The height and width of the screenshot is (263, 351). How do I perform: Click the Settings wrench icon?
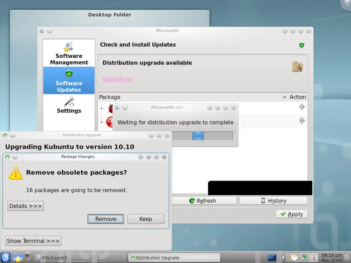[69, 102]
